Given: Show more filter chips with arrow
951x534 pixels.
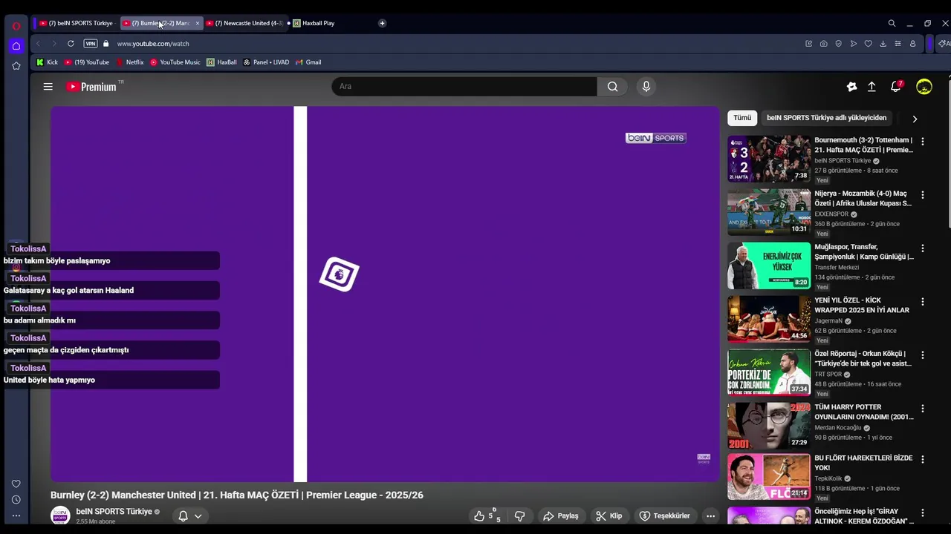Looking at the screenshot, I should [x=915, y=119].
